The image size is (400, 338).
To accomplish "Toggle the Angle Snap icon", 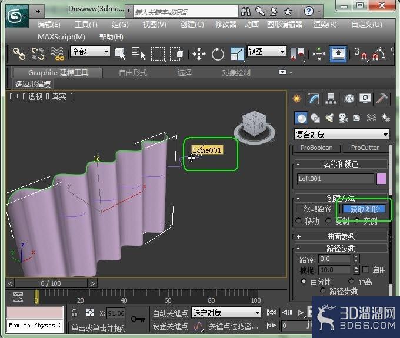I will pyautogui.click(x=379, y=54).
